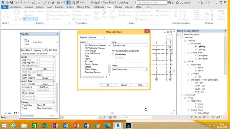Click the Properties help link
Viewport: 230px width, 129px height.
pos(27,115)
